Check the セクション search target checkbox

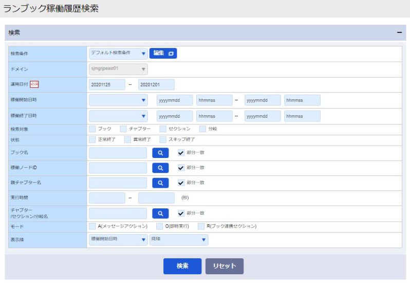163,129
